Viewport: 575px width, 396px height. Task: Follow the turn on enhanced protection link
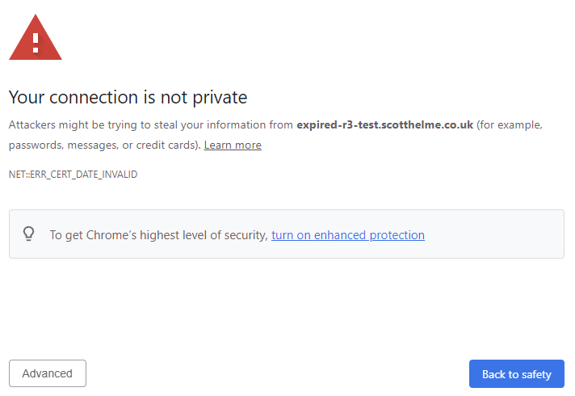(x=347, y=235)
